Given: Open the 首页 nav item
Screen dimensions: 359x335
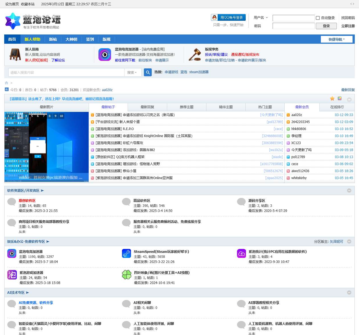Looking at the screenshot, I should [x=12, y=39].
